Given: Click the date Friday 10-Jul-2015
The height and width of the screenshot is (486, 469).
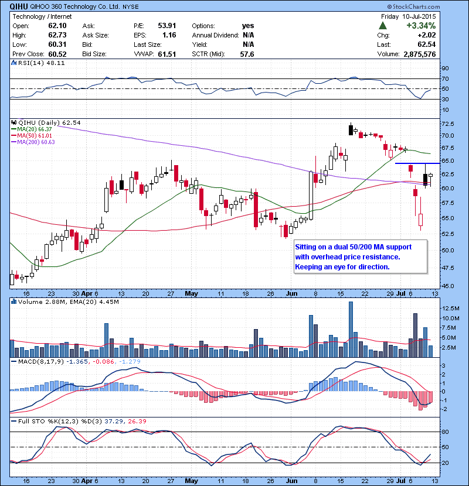Looking at the screenshot, I should coord(409,16).
